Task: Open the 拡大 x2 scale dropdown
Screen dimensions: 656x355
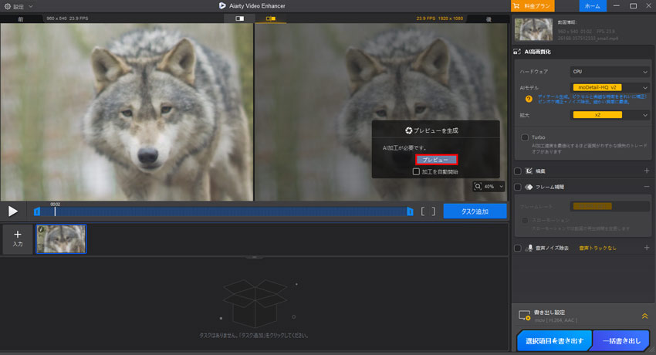Action: 610,114
